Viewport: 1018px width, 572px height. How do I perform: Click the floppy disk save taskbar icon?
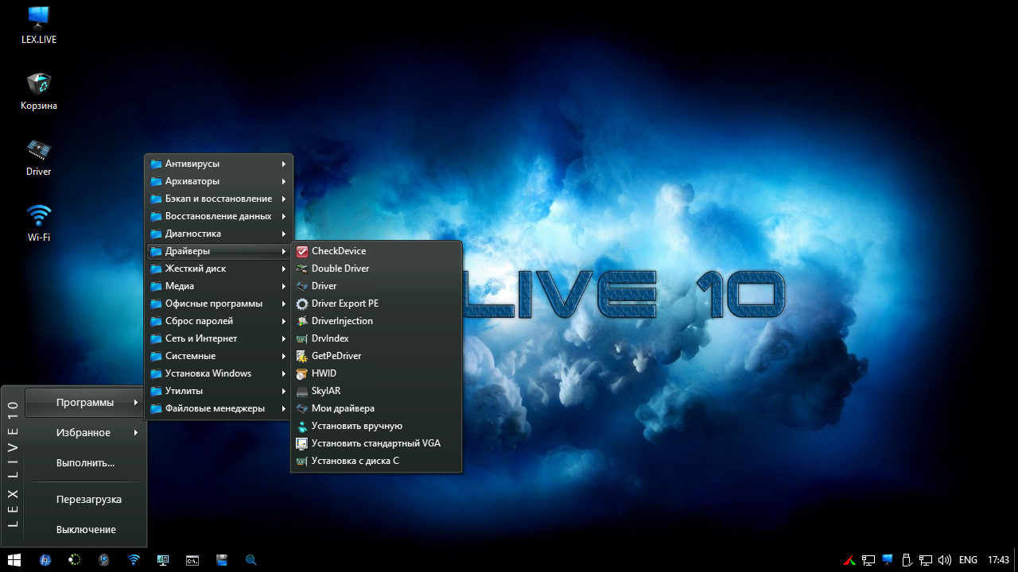pyautogui.click(x=222, y=560)
